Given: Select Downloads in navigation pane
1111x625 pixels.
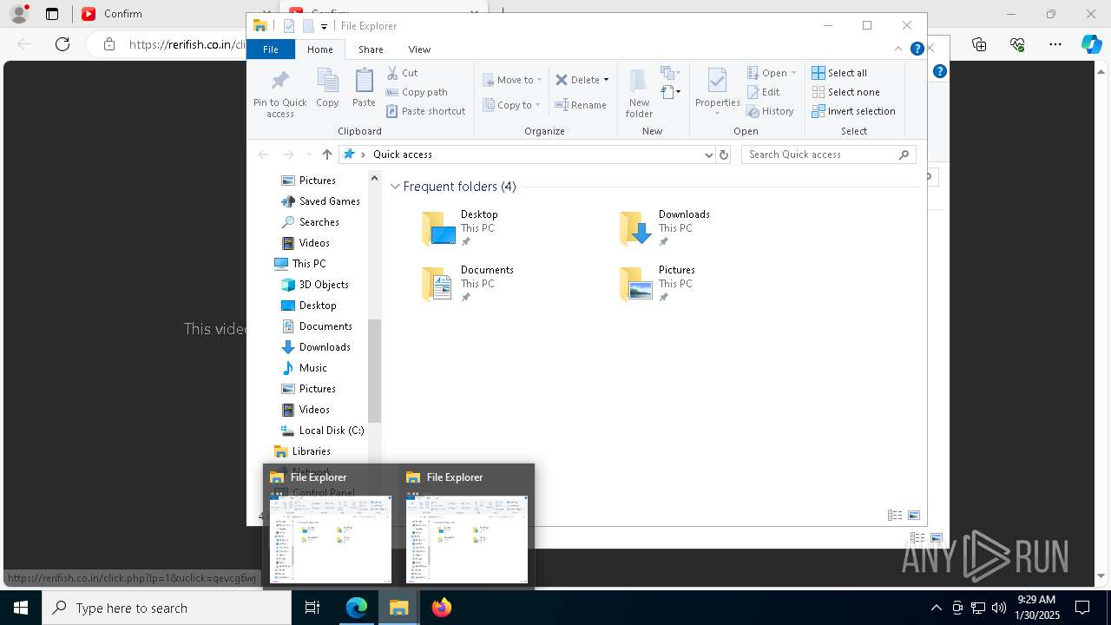Looking at the screenshot, I should [x=317, y=347].
